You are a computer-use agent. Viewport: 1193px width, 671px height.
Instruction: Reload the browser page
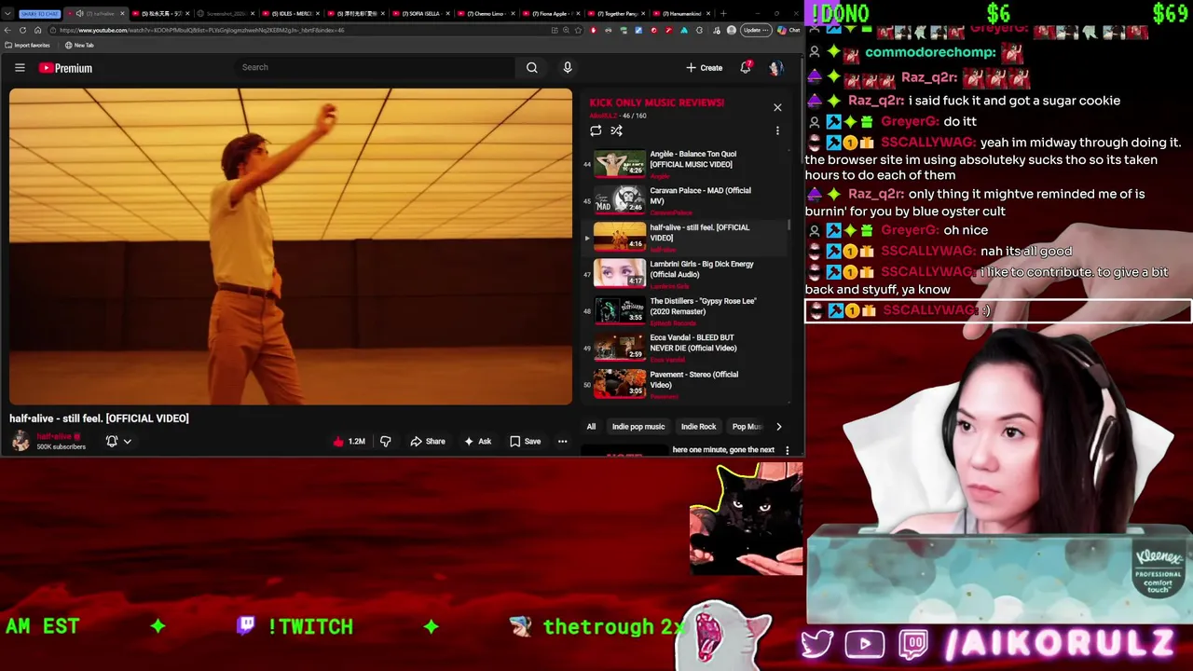[x=22, y=30]
